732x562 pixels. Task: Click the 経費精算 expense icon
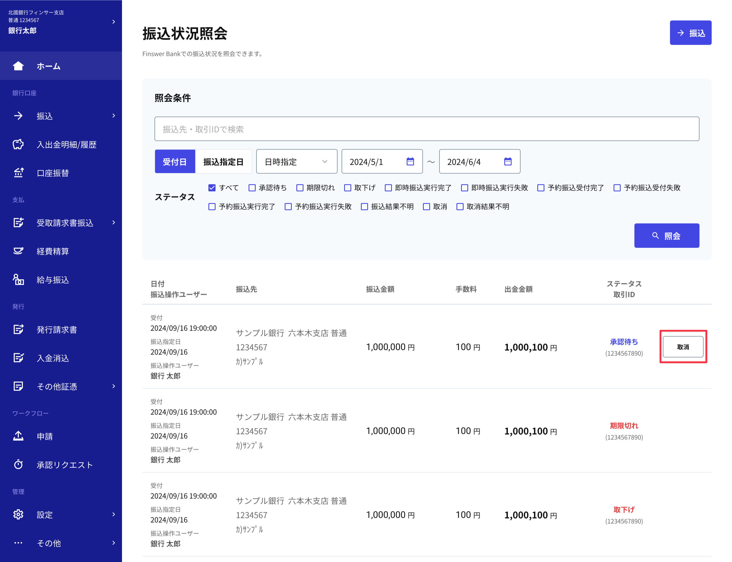(x=18, y=251)
